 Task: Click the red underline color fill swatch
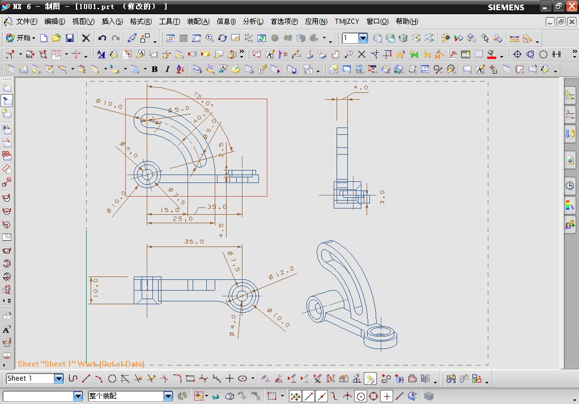click(491, 55)
